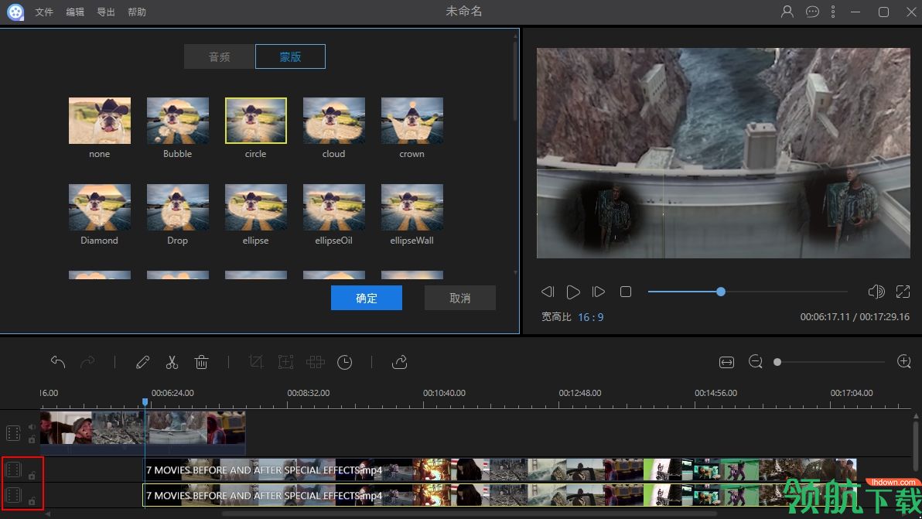Select the Crop tool in timeline toolbar
Image resolution: width=922 pixels, height=519 pixels.
[x=256, y=362]
